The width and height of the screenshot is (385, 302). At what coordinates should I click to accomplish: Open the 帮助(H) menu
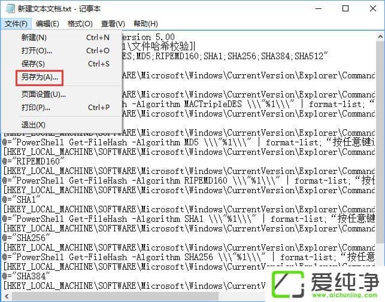[x=145, y=24]
